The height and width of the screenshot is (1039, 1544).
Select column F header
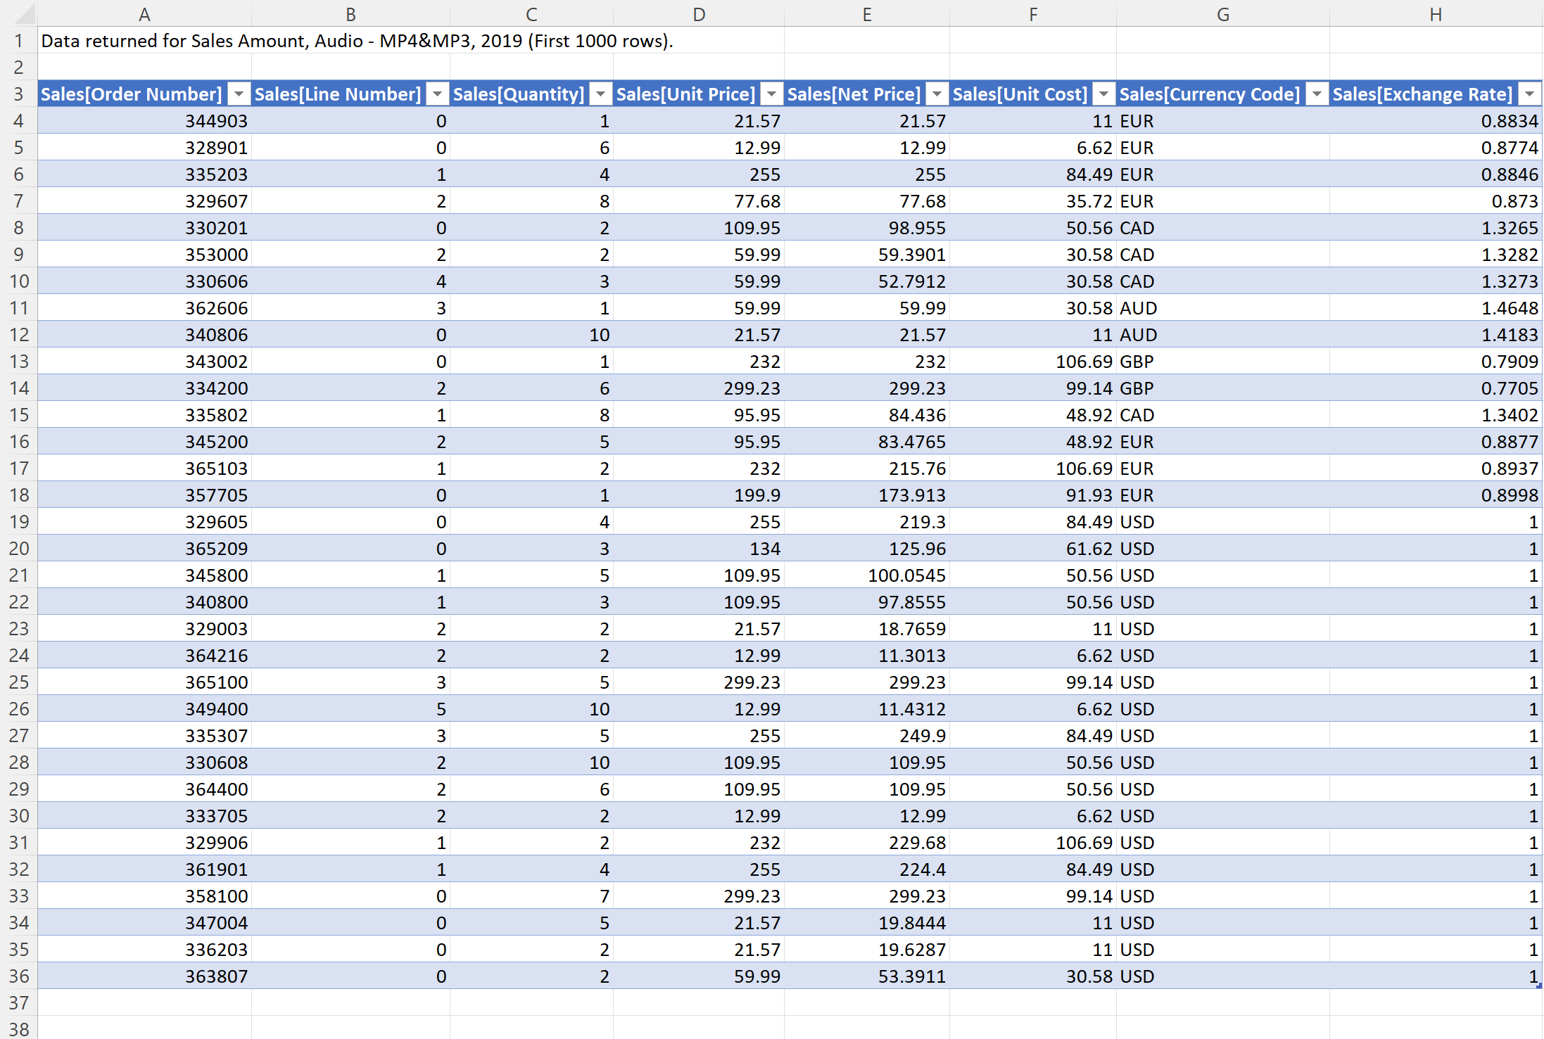(x=1033, y=14)
